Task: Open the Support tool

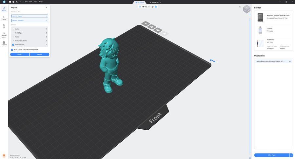Action: [x=4, y=43]
